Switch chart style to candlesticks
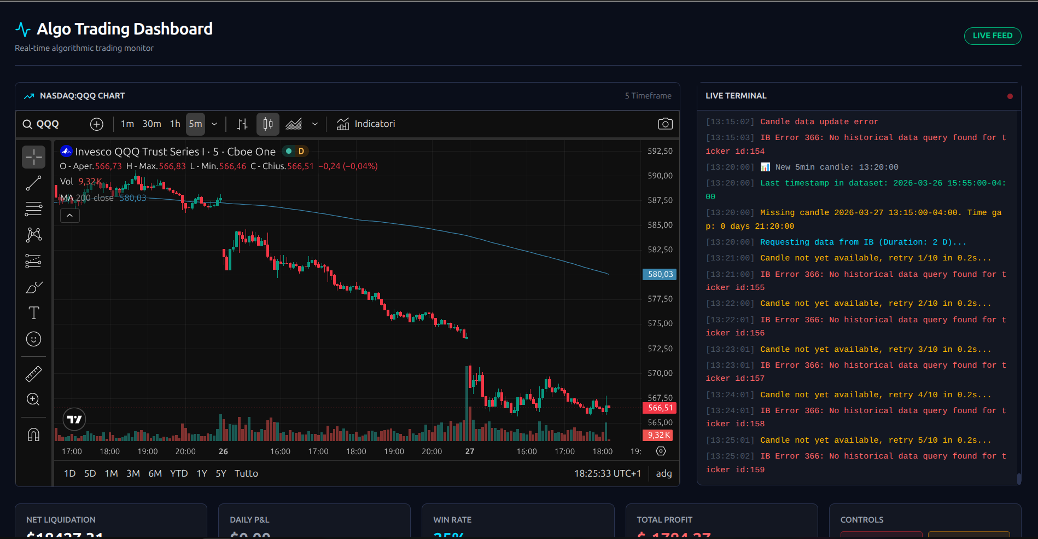Viewport: 1038px width, 539px height. point(267,124)
